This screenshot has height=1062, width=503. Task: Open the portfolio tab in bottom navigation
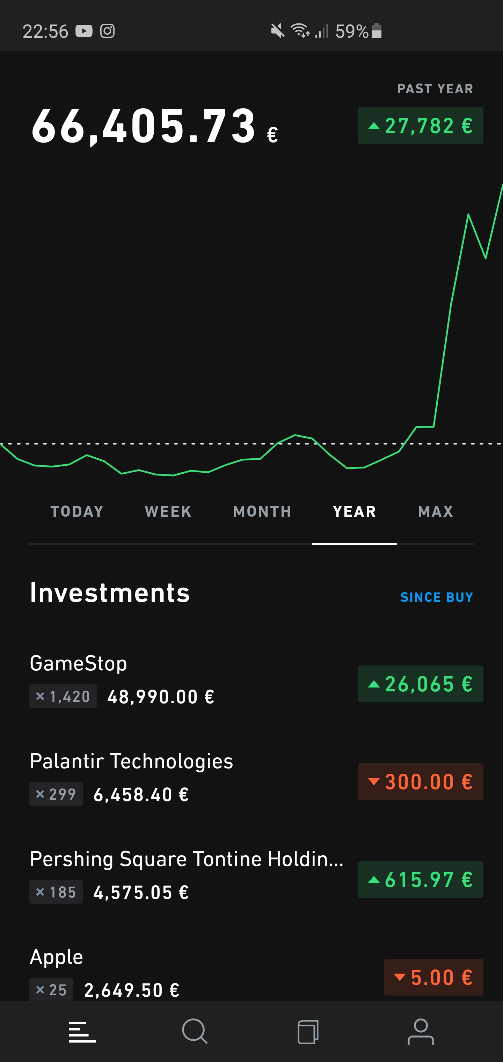[82, 1032]
